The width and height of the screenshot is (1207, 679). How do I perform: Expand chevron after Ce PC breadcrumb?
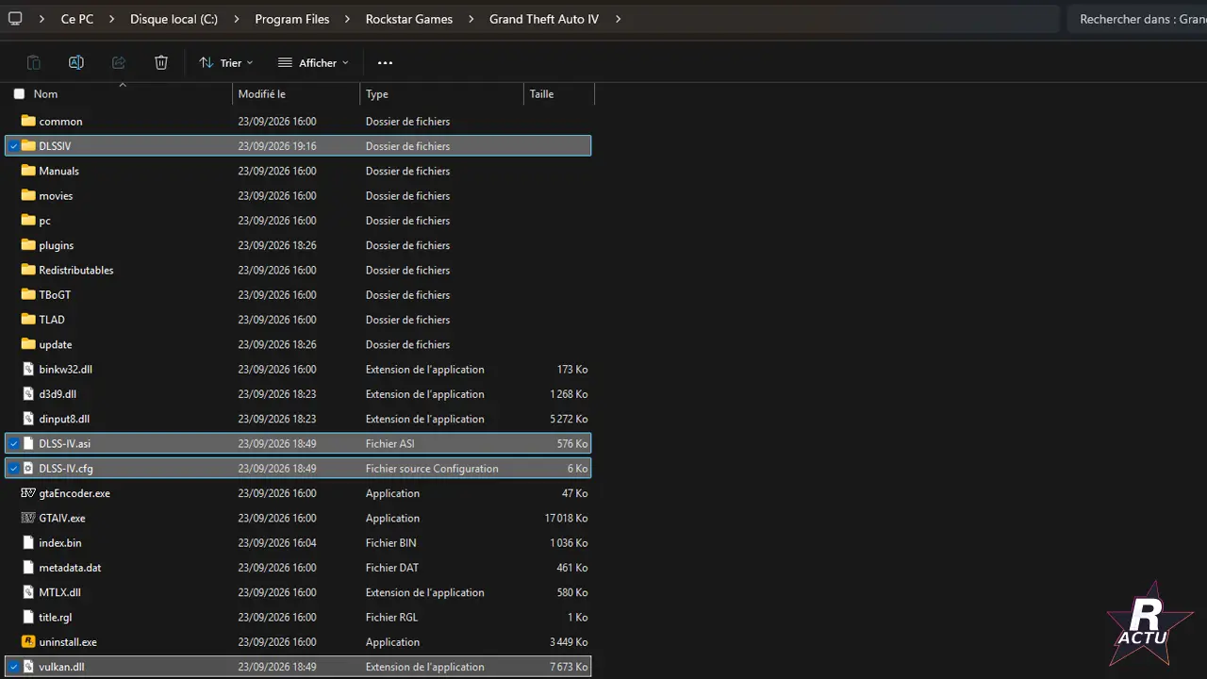click(111, 19)
